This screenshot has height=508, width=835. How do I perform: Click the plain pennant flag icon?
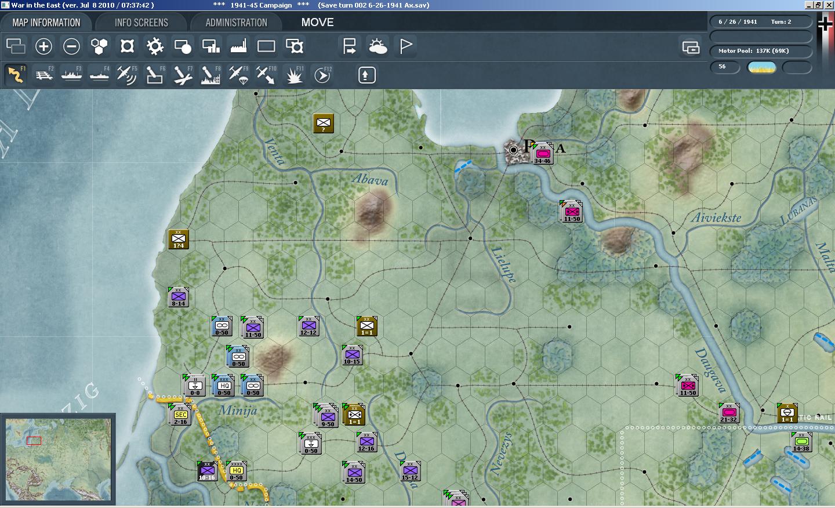(406, 46)
